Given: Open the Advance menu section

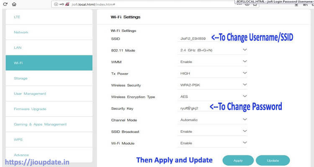Looking at the screenshot, I should tap(49, 155).
